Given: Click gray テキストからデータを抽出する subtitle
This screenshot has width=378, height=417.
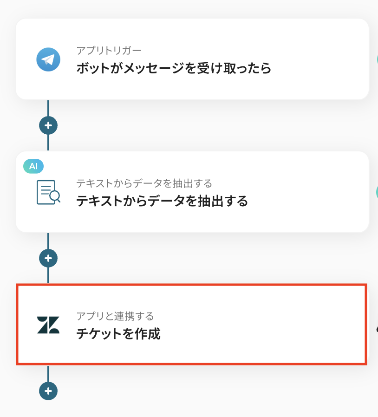Looking at the screenshot, I should (144, 183).
